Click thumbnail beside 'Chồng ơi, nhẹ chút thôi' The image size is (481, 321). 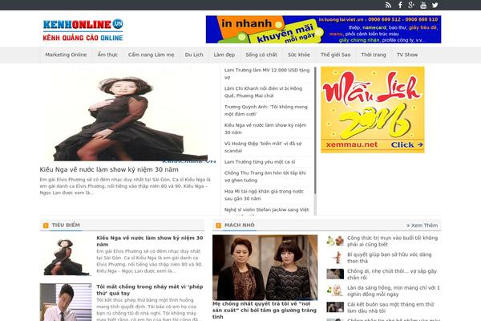(335, 274)
